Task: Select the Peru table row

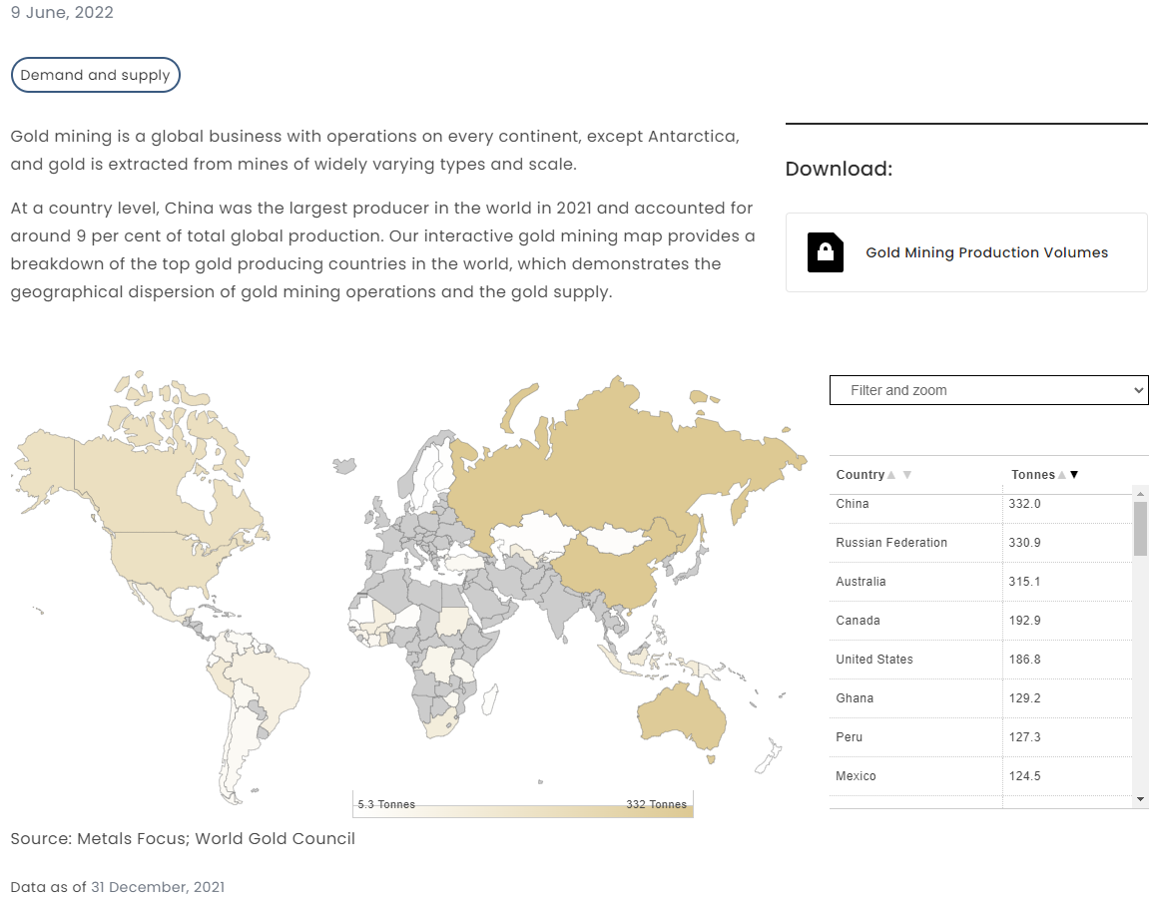Action: [x=980, y=736]
